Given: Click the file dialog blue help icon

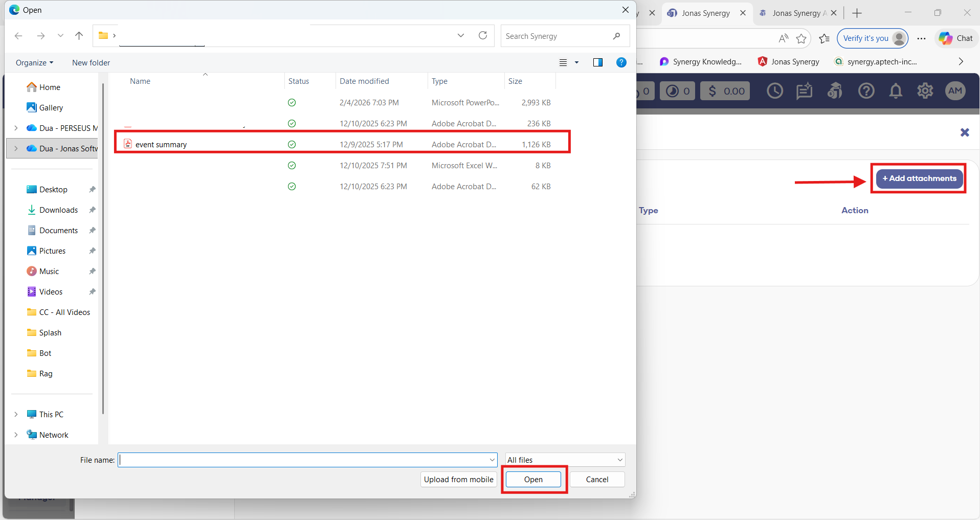Looking at the screenshot, I should click(621, 62).
